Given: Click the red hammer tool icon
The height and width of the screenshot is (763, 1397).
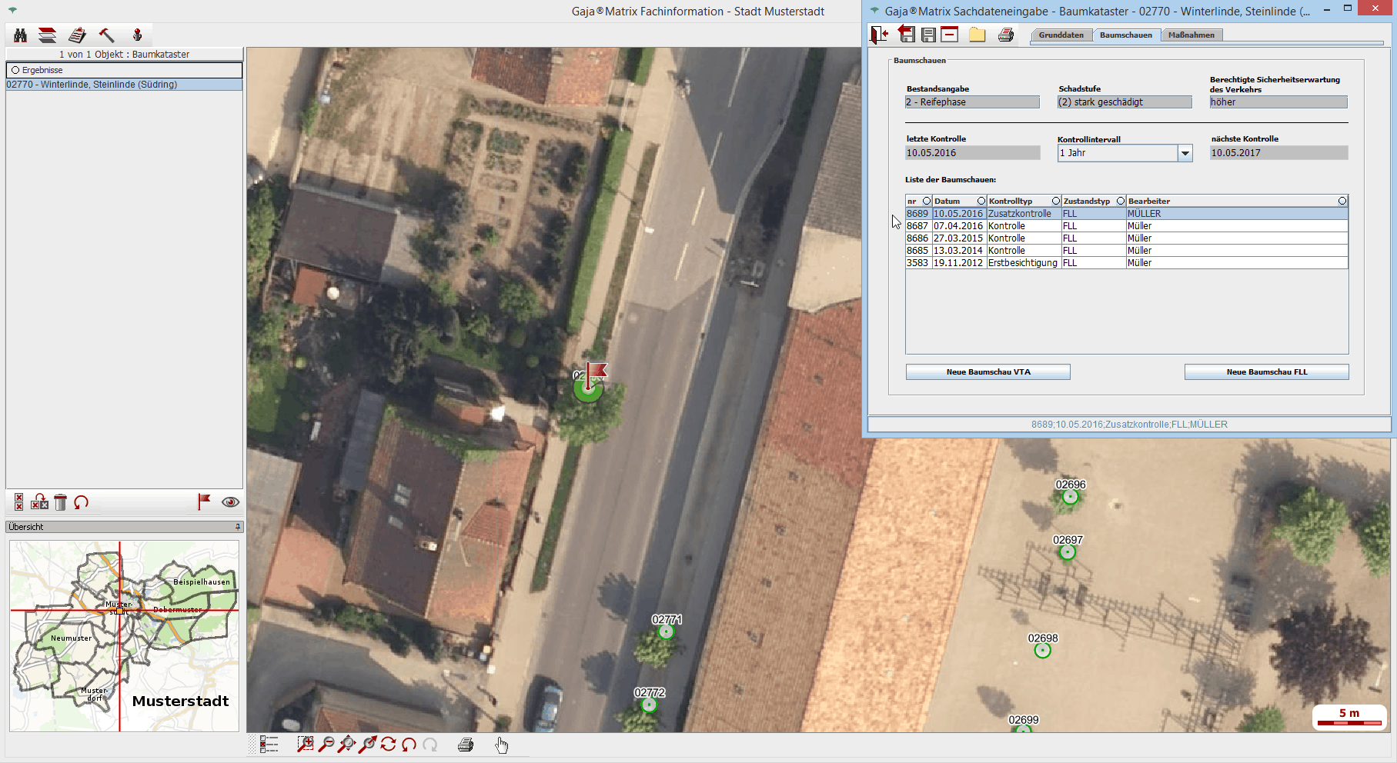Looking at the screenshot, I should 107,35.
